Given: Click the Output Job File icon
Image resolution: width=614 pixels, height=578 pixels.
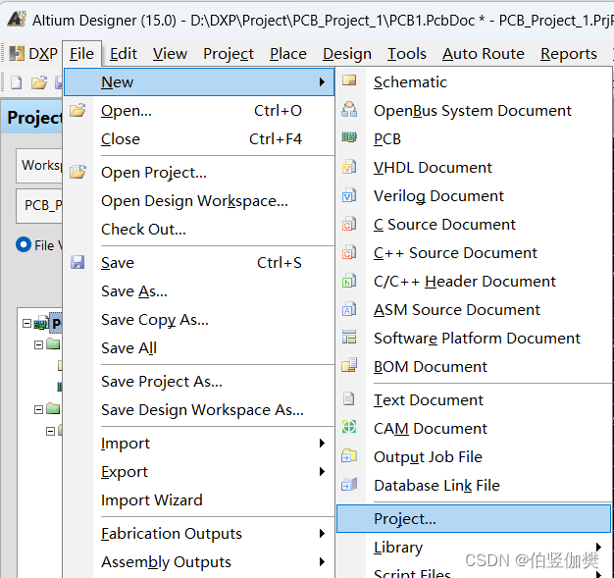Looking at the screenshot, I should [349, 456].
